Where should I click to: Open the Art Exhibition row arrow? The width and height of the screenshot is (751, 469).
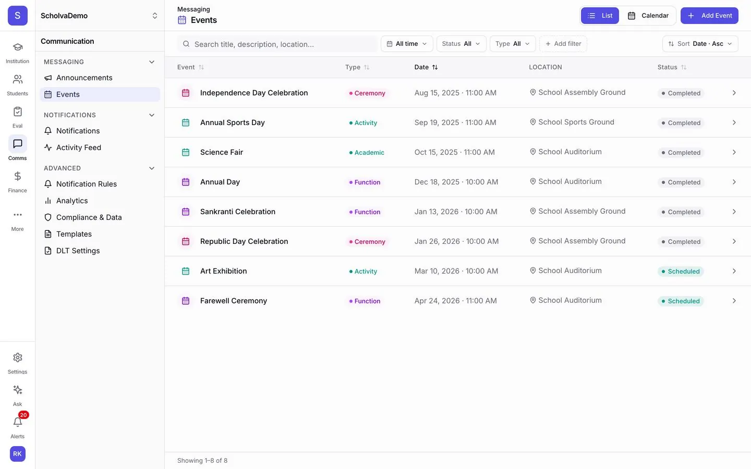click(x=734, y=271)
